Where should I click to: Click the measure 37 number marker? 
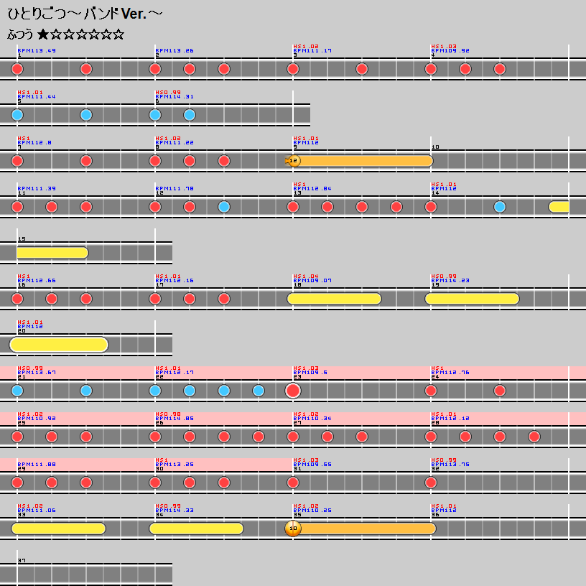[22, 560]
